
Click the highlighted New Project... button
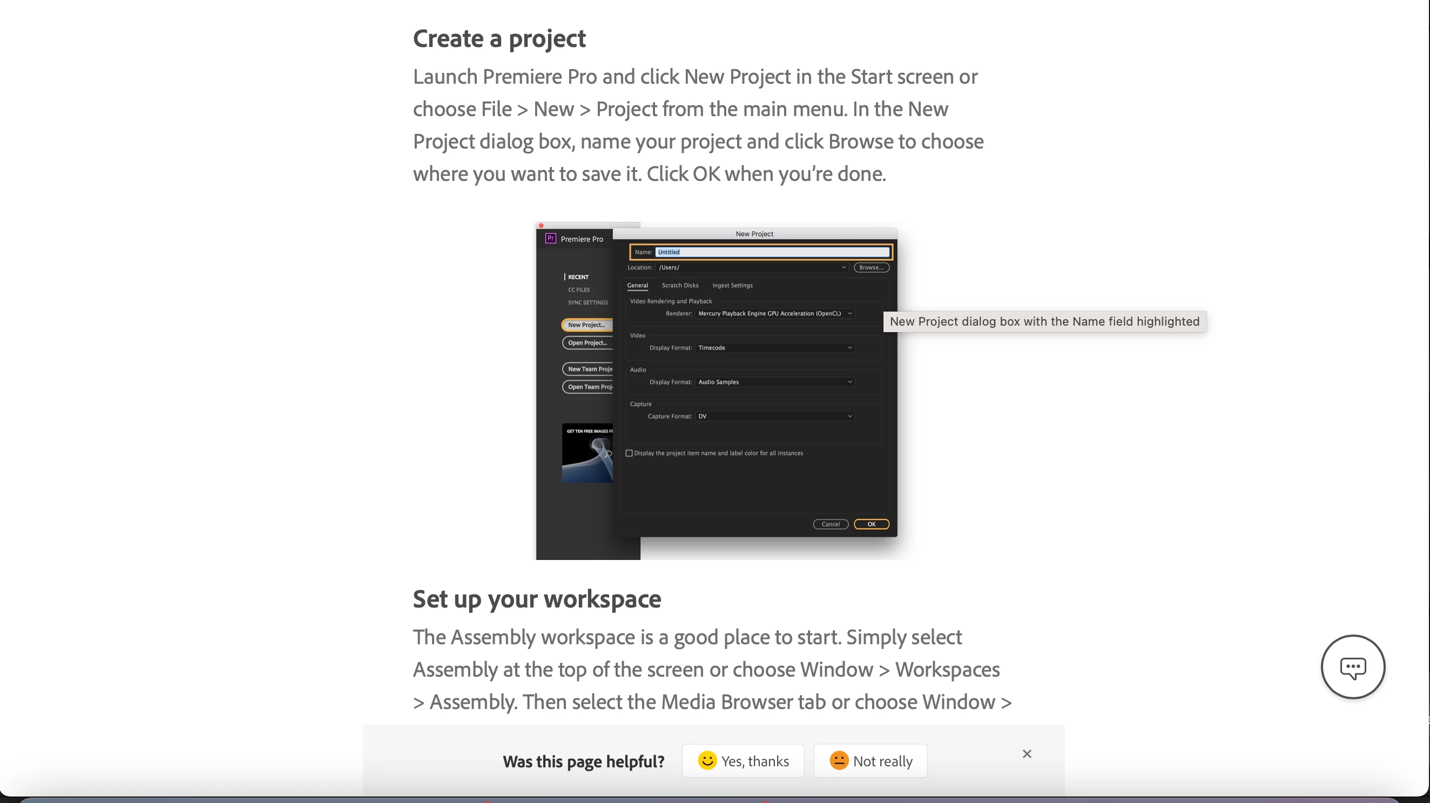pyautogui.click(x=586, y=325)
